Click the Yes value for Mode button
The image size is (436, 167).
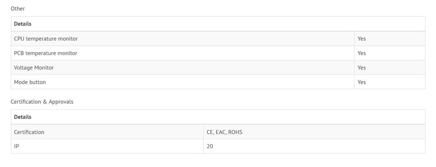point(361,82)
